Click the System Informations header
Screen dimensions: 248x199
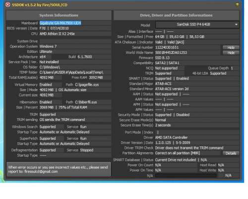59,15
